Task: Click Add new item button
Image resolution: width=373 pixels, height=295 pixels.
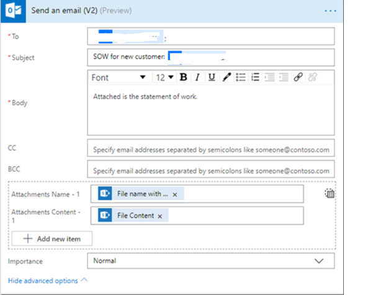Action: [52, 238]
